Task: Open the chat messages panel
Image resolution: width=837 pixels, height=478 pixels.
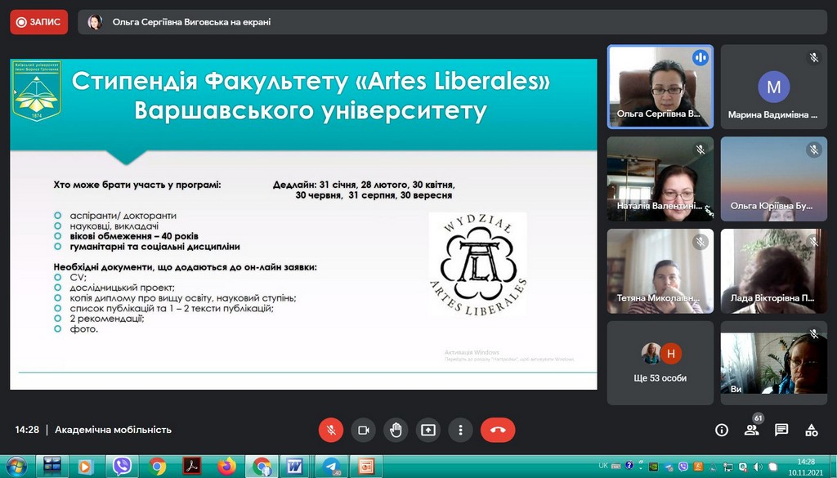Action: tap(781, 430)
